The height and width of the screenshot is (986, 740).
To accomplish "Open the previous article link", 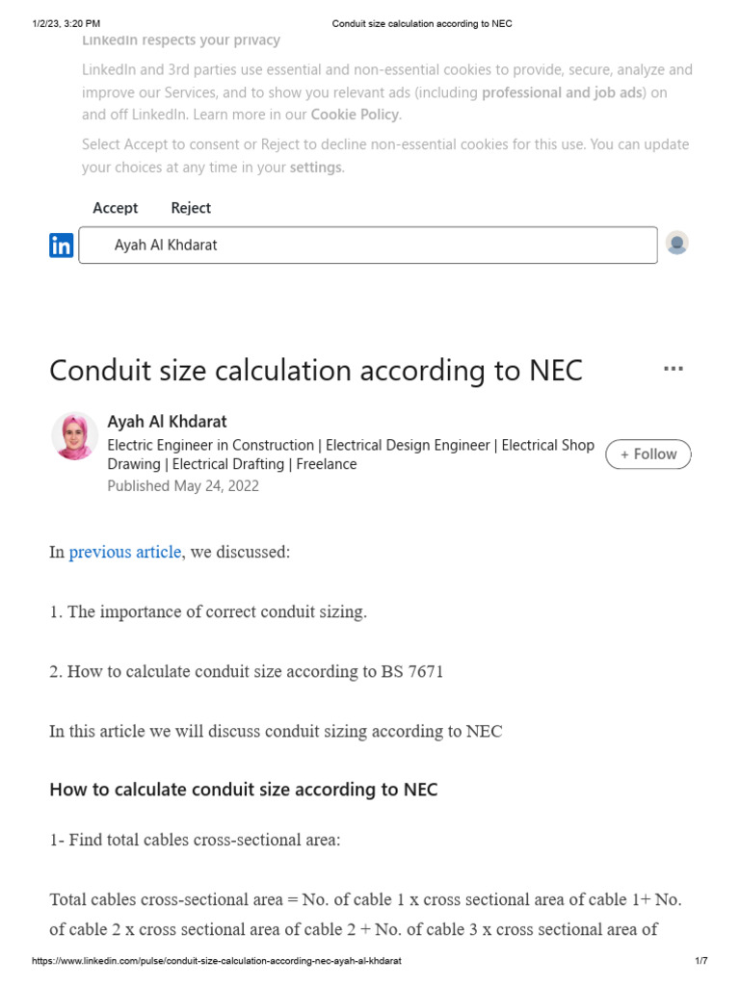I will (x=124, y=552).
